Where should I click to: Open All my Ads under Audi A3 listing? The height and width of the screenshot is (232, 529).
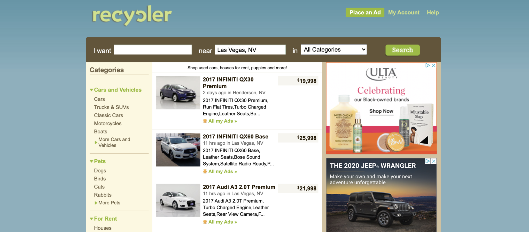click(x=220, y=222)
